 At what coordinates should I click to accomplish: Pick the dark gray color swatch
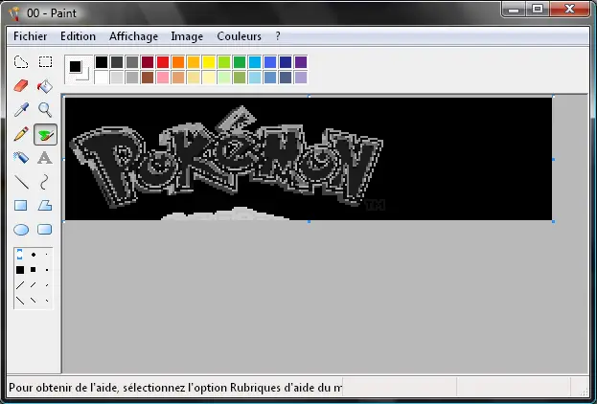point(117,62)
